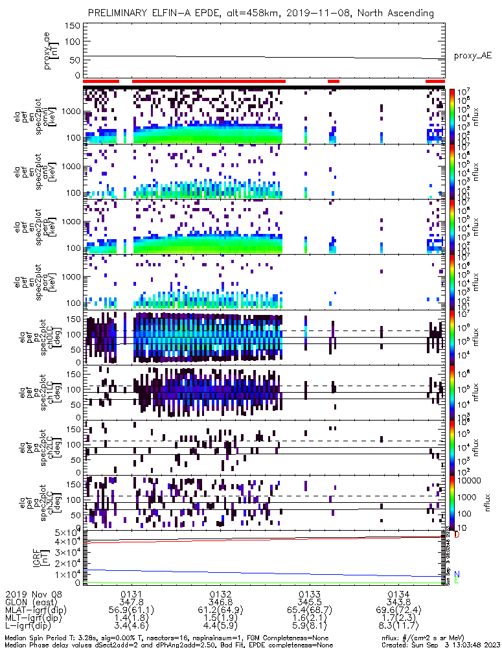Click the ch3LC panel color bar
Screen dimensions: 502x648
452,503
